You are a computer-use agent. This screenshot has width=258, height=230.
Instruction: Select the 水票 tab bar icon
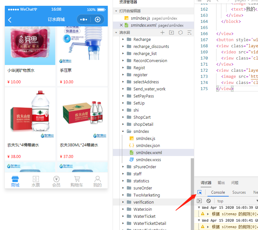pyautogui.click(x=36, y=182)
